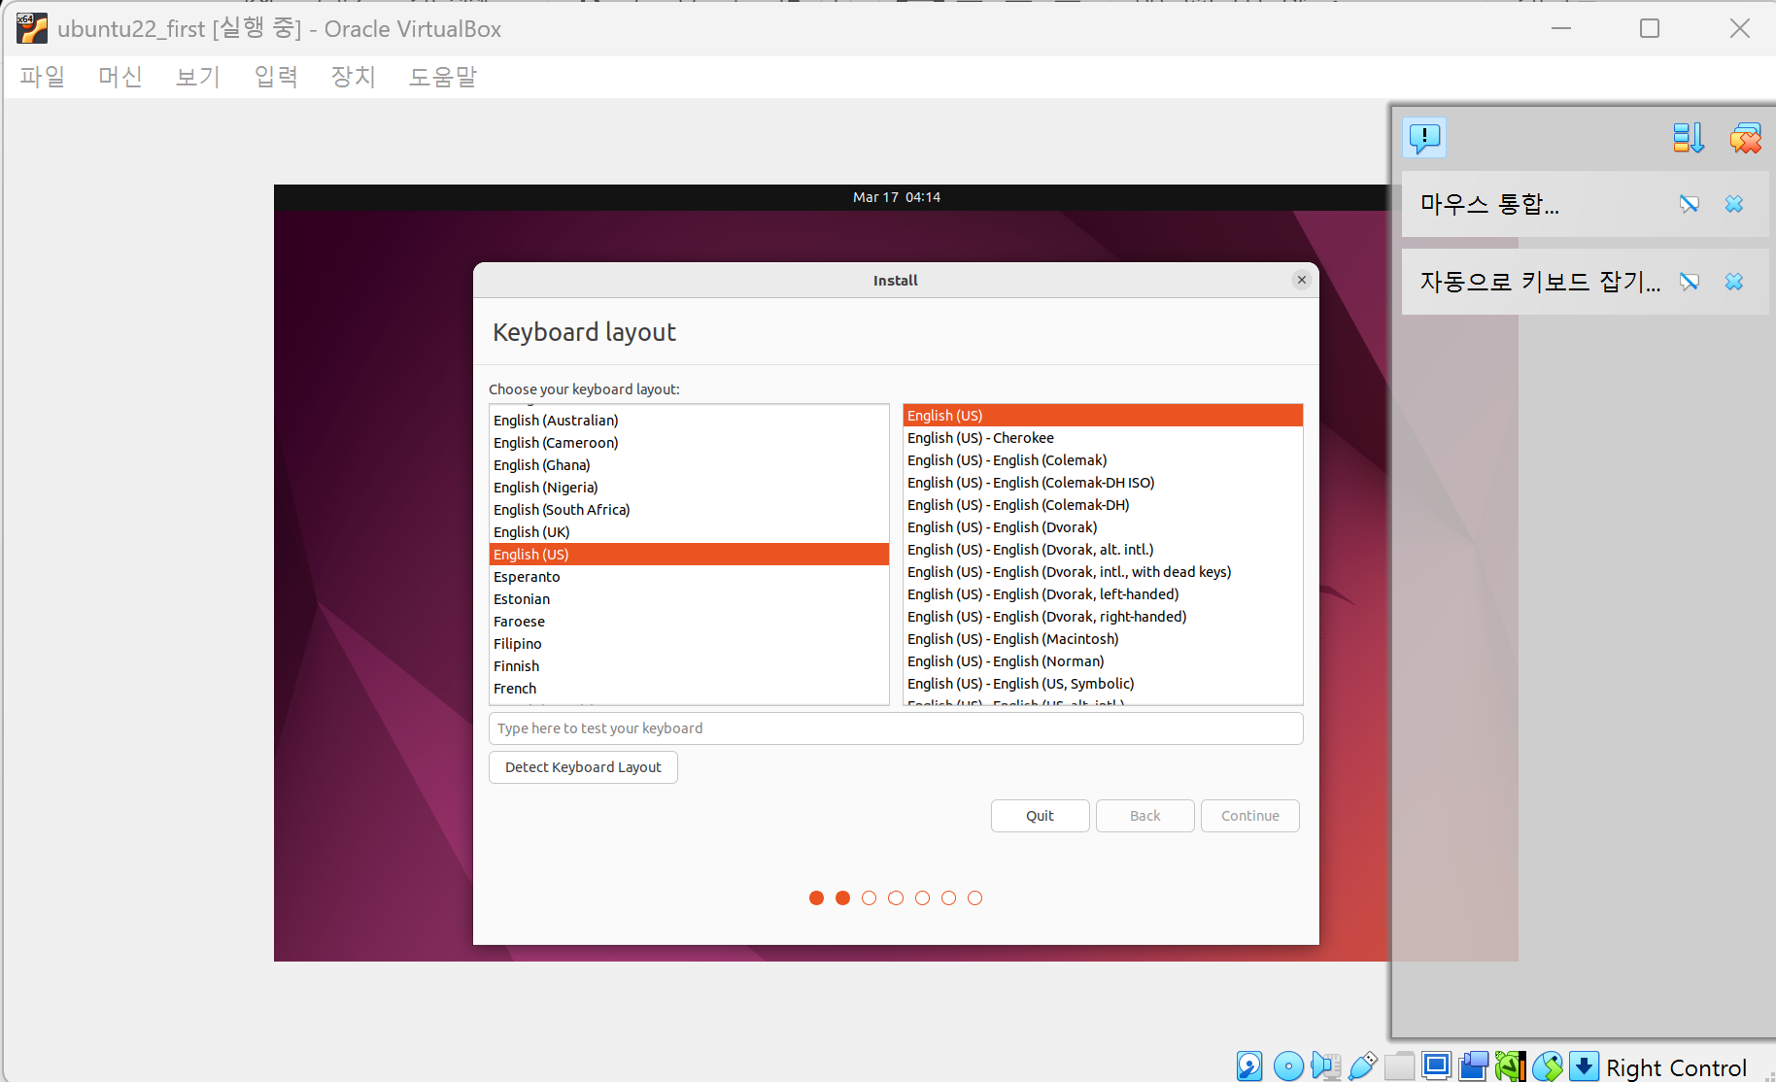This screenshot has width=1776, height=1082.
Task: Open the 파일 menu
Action: click(43, 77)
